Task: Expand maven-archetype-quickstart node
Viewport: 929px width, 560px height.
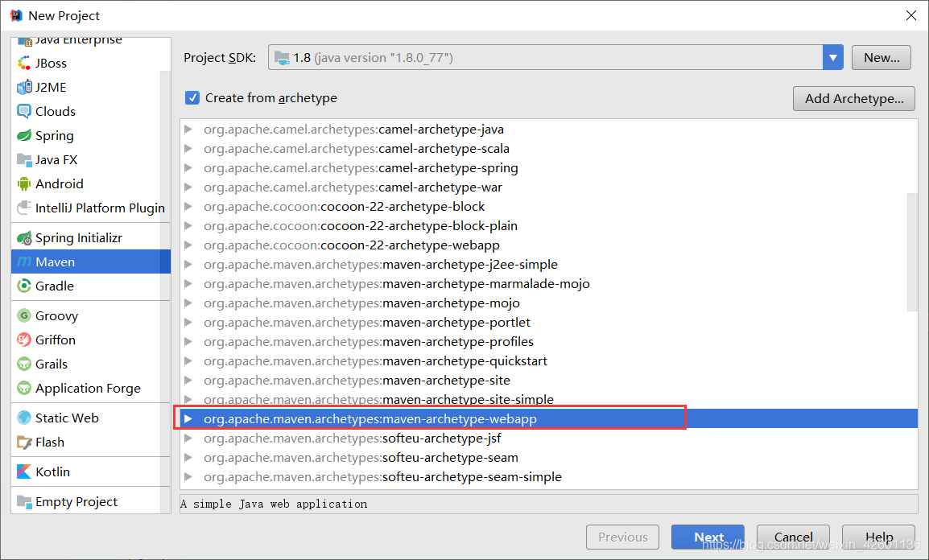Action: [x=188, y=361]
